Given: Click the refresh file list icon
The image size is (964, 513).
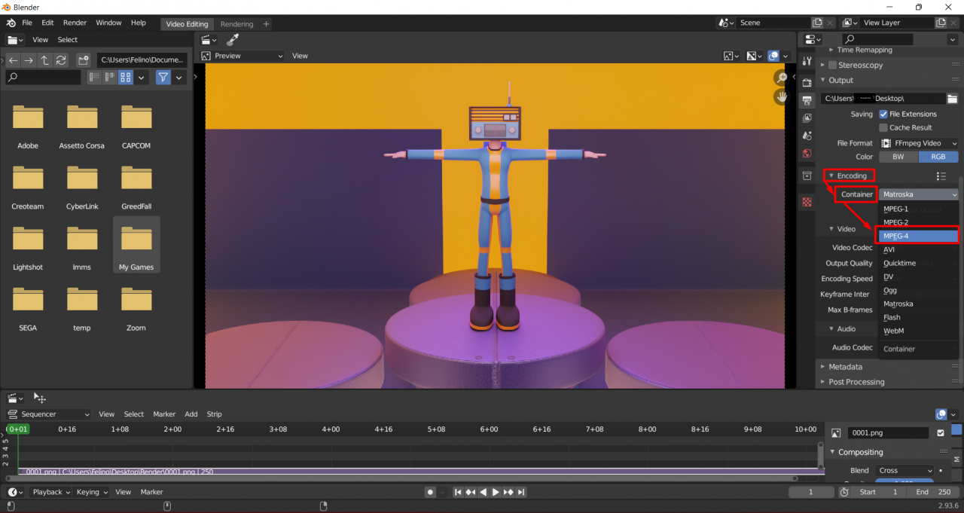Looking at the screenshot, I should coord(62,60).
